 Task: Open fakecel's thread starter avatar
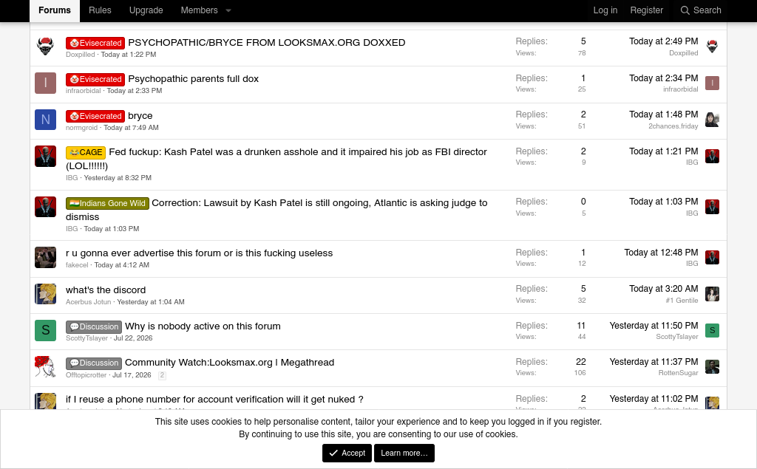pyautogui.click(x=45, y=257)
